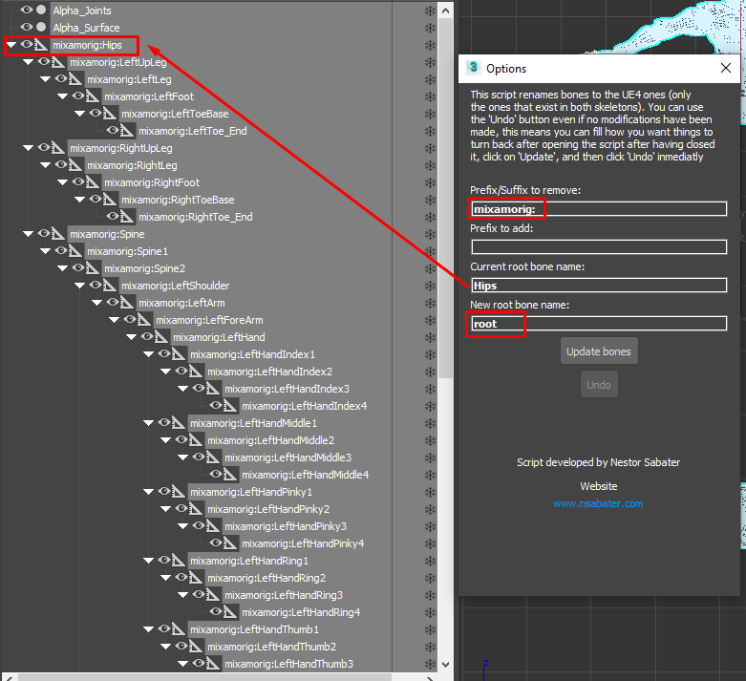Click the bone icon of mixamorig:RightToe_End

127,217
